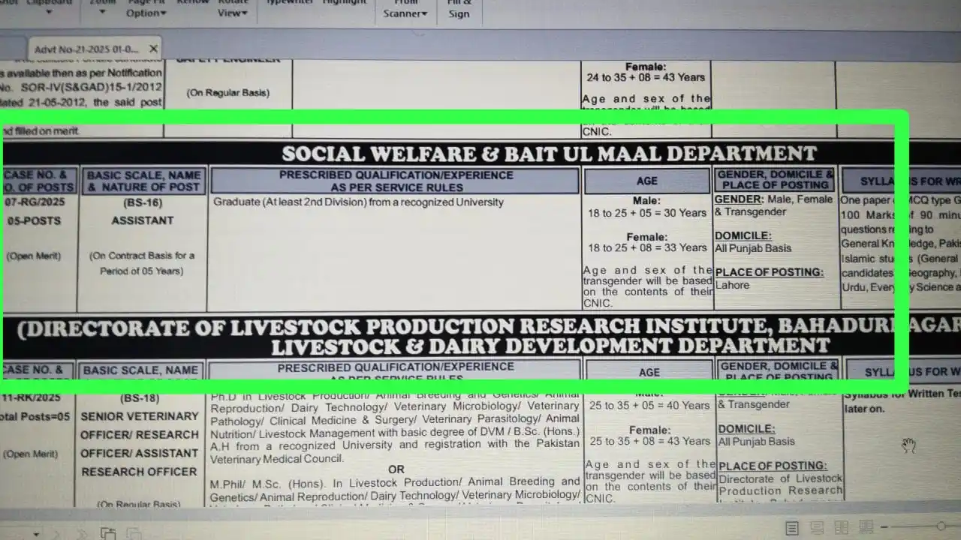Image resolution: width=961 pixels, height=540 pixels.
Task: Open the Clipboard dropdown arrow
Action: tap(48, 13)
